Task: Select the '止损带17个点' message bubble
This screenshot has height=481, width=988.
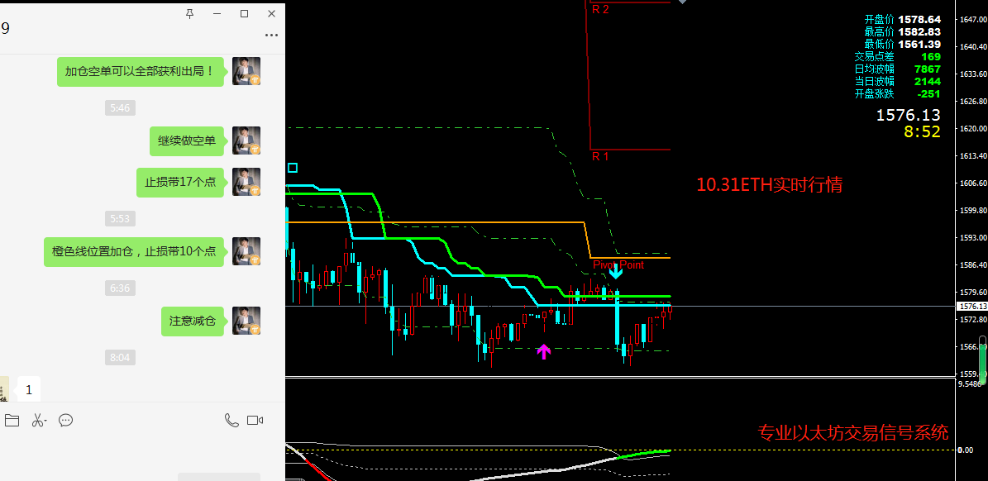Action: click(180, 182)
